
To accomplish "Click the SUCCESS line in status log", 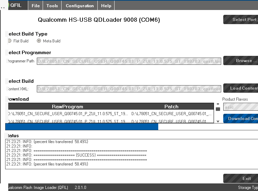I will click(x=76, y=155).
